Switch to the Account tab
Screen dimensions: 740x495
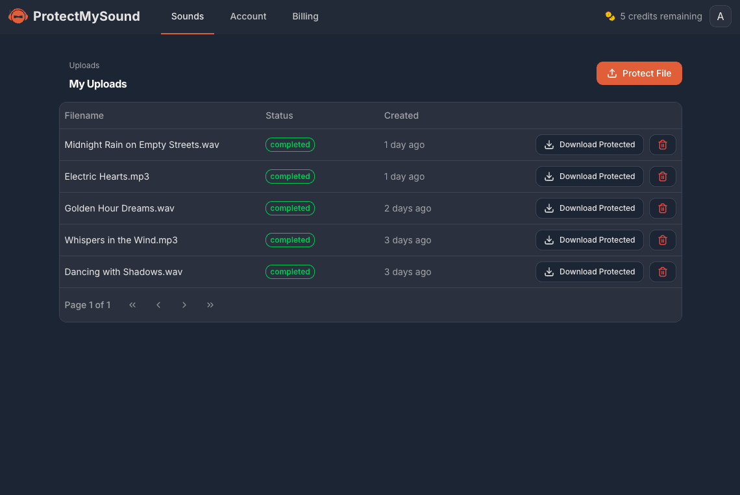click(248, 16)
